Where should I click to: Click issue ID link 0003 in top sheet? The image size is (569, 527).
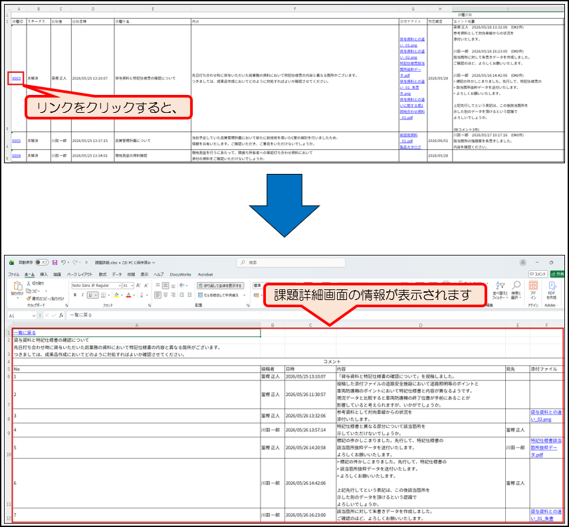click(17, 78)
